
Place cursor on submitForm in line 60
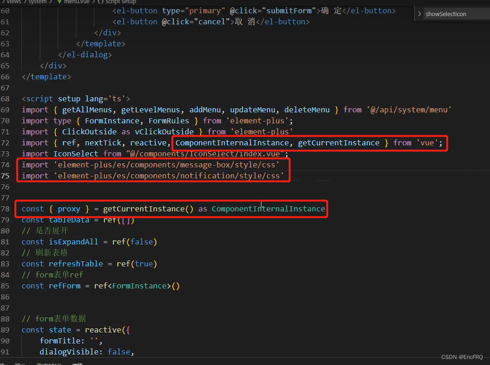[289, 11]
